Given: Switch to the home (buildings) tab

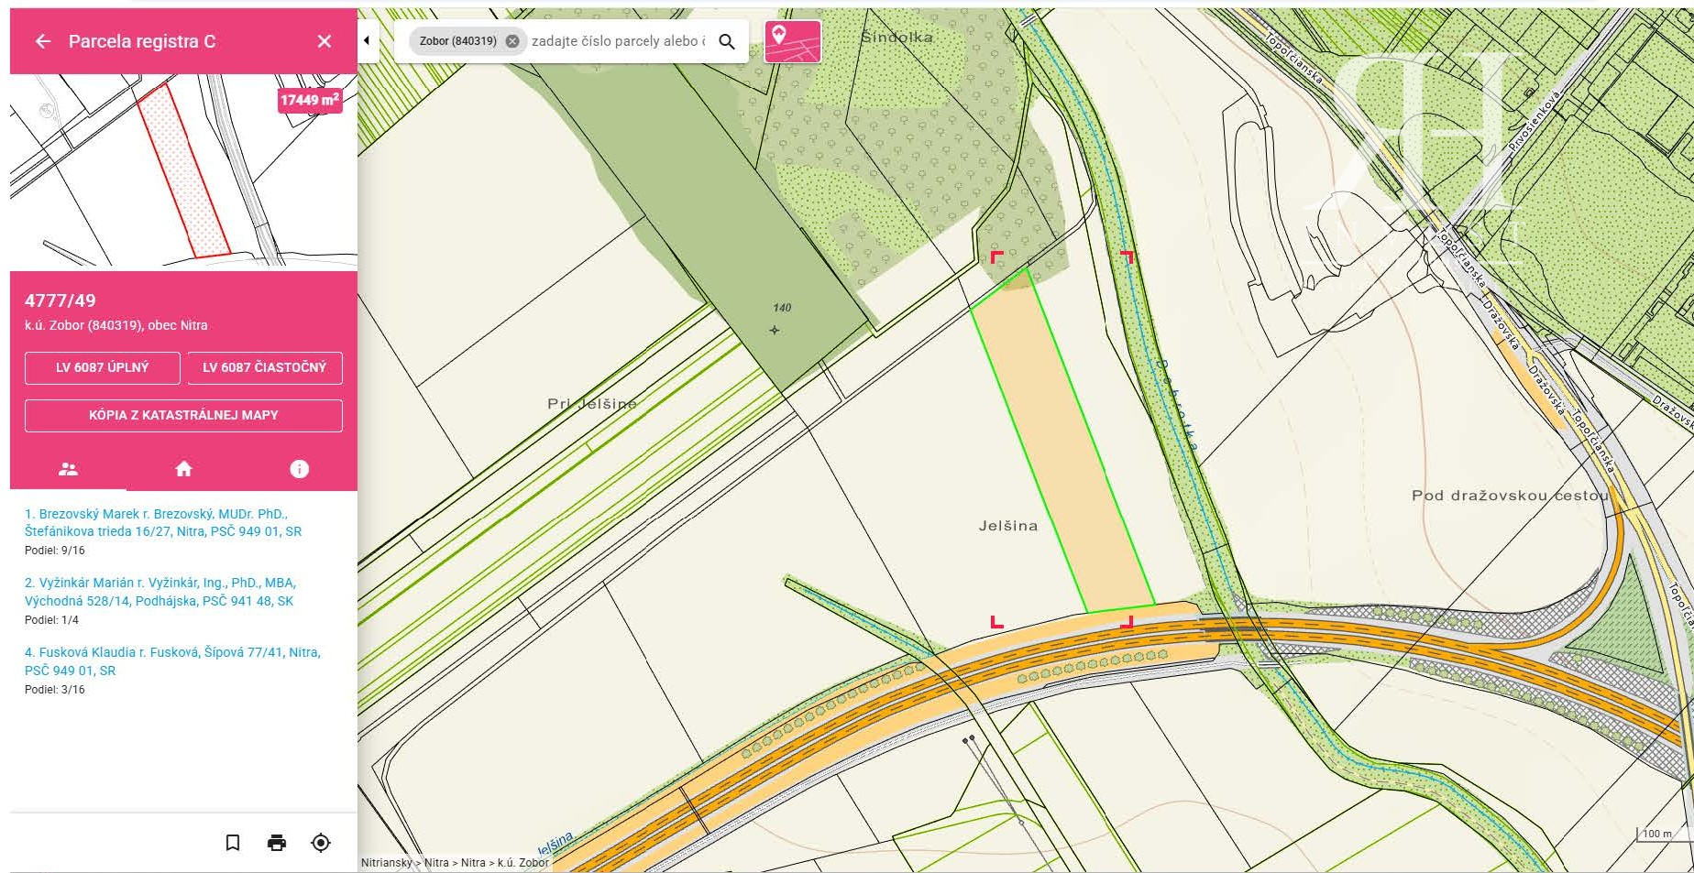Looking at the screenshot, I should click(x=183, y=469).
